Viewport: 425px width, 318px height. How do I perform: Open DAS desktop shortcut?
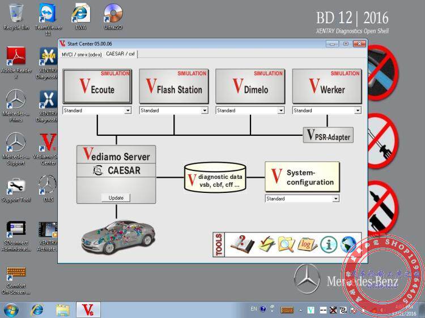tap(48, 188)
